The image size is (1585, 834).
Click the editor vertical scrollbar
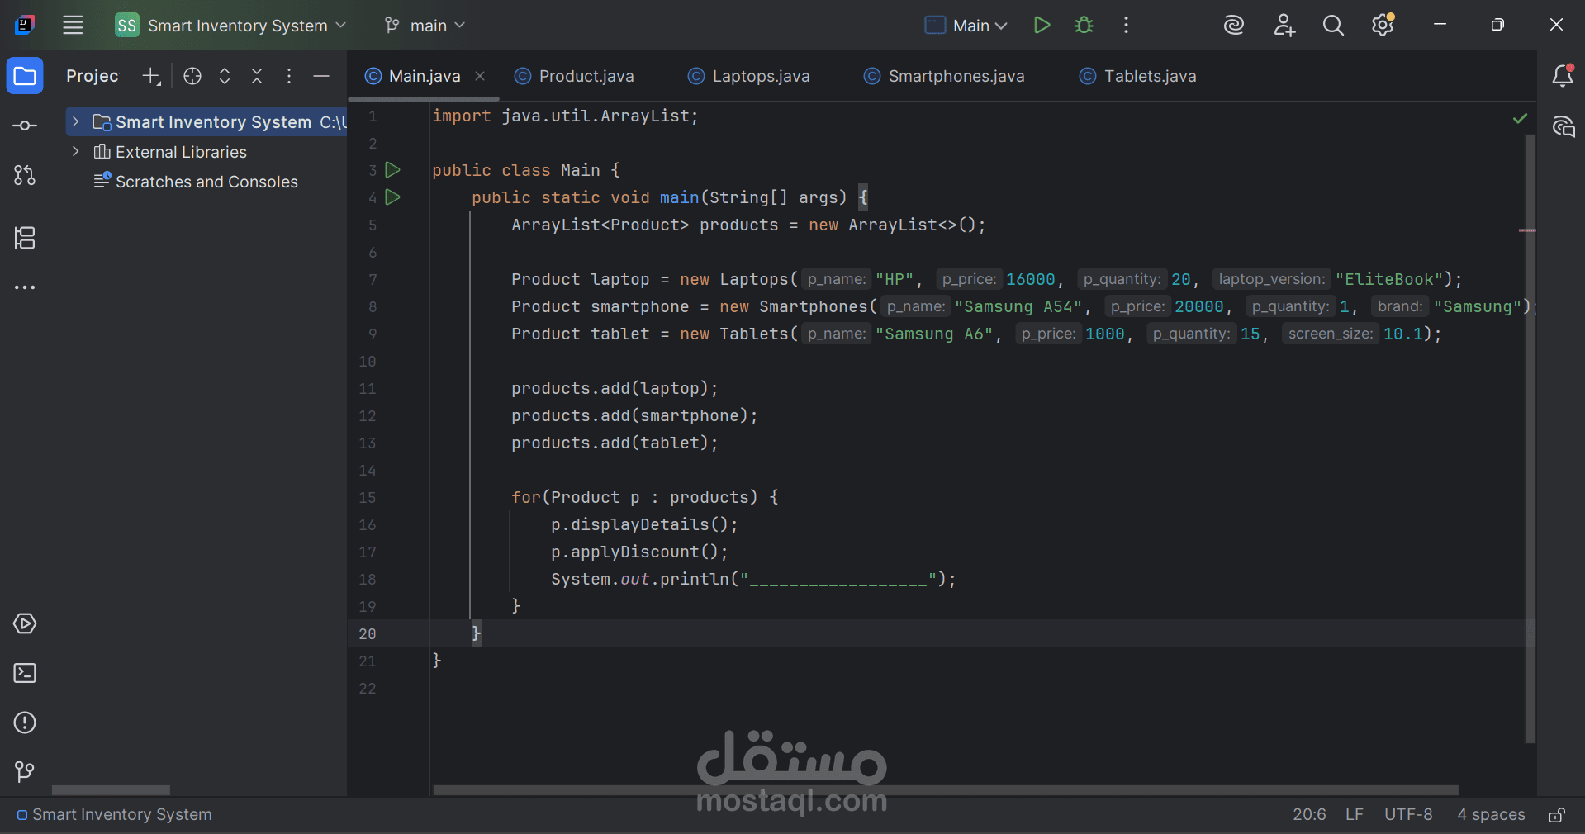coord(1530,438)
